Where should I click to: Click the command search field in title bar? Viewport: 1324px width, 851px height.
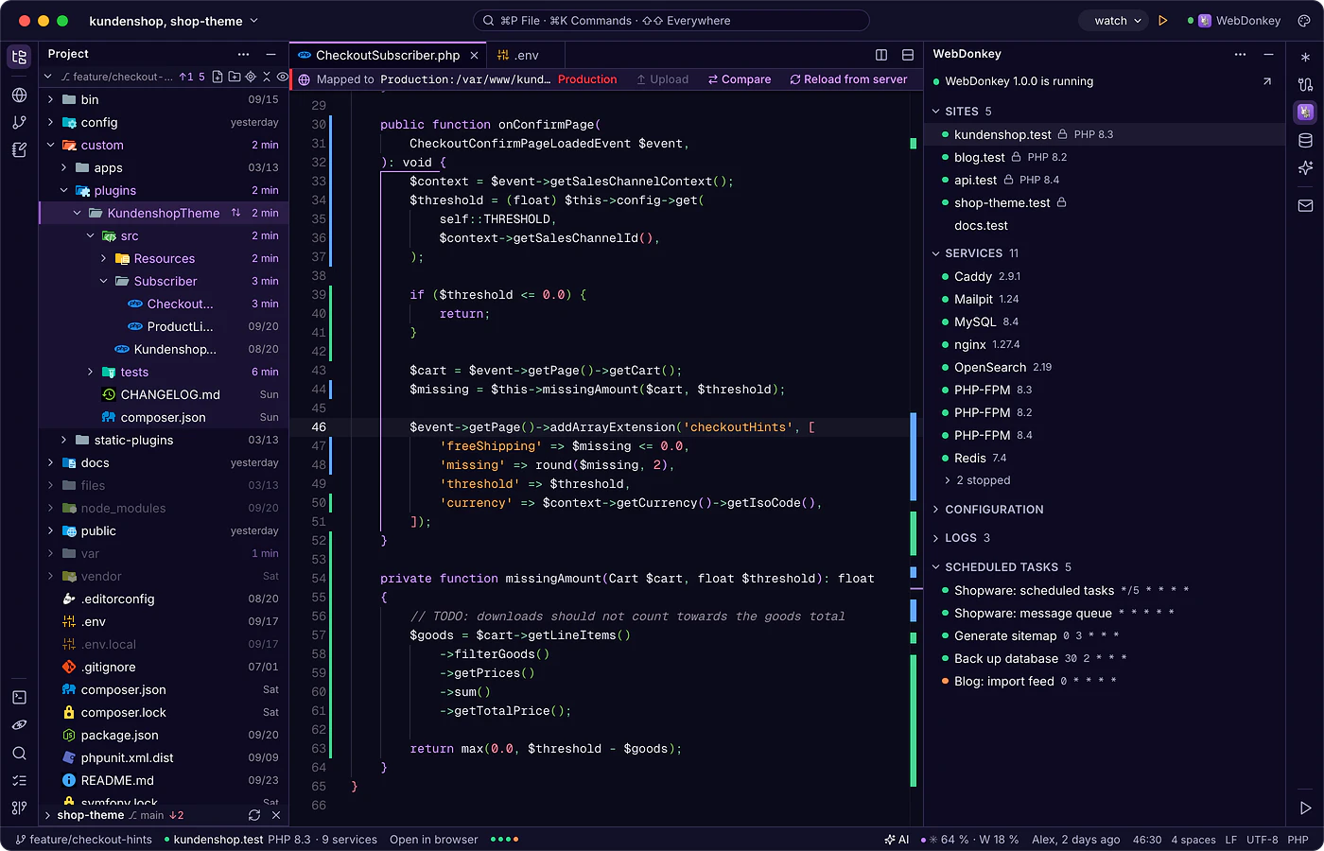(x=671, y=21)
